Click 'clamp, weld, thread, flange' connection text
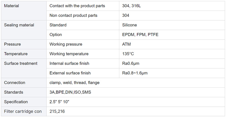This screenshot has width=226, height=117. [x=74, y=83]
